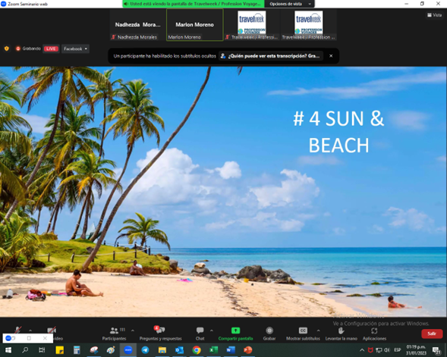Open the Vista layout button

pyautogui.click(x=434, y=15)
